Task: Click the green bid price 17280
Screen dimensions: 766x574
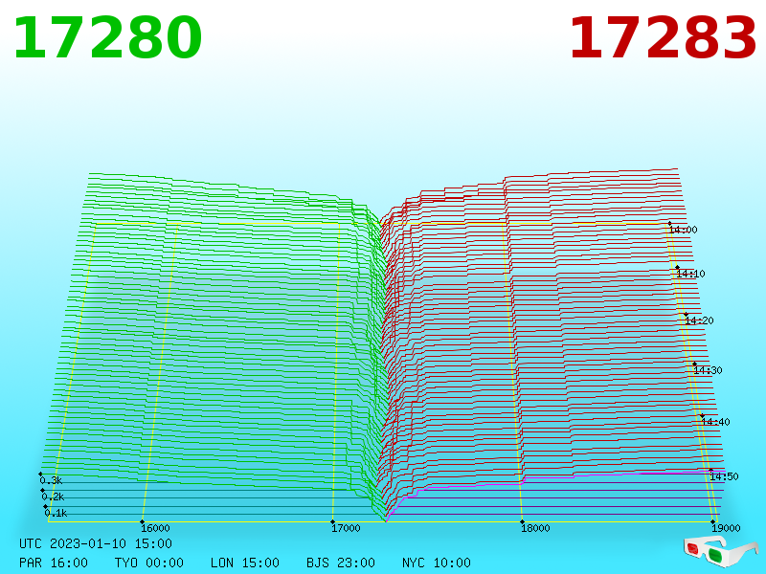Action: 107,38
